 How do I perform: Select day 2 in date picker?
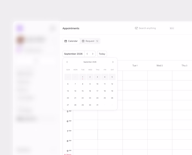point(90,77)
